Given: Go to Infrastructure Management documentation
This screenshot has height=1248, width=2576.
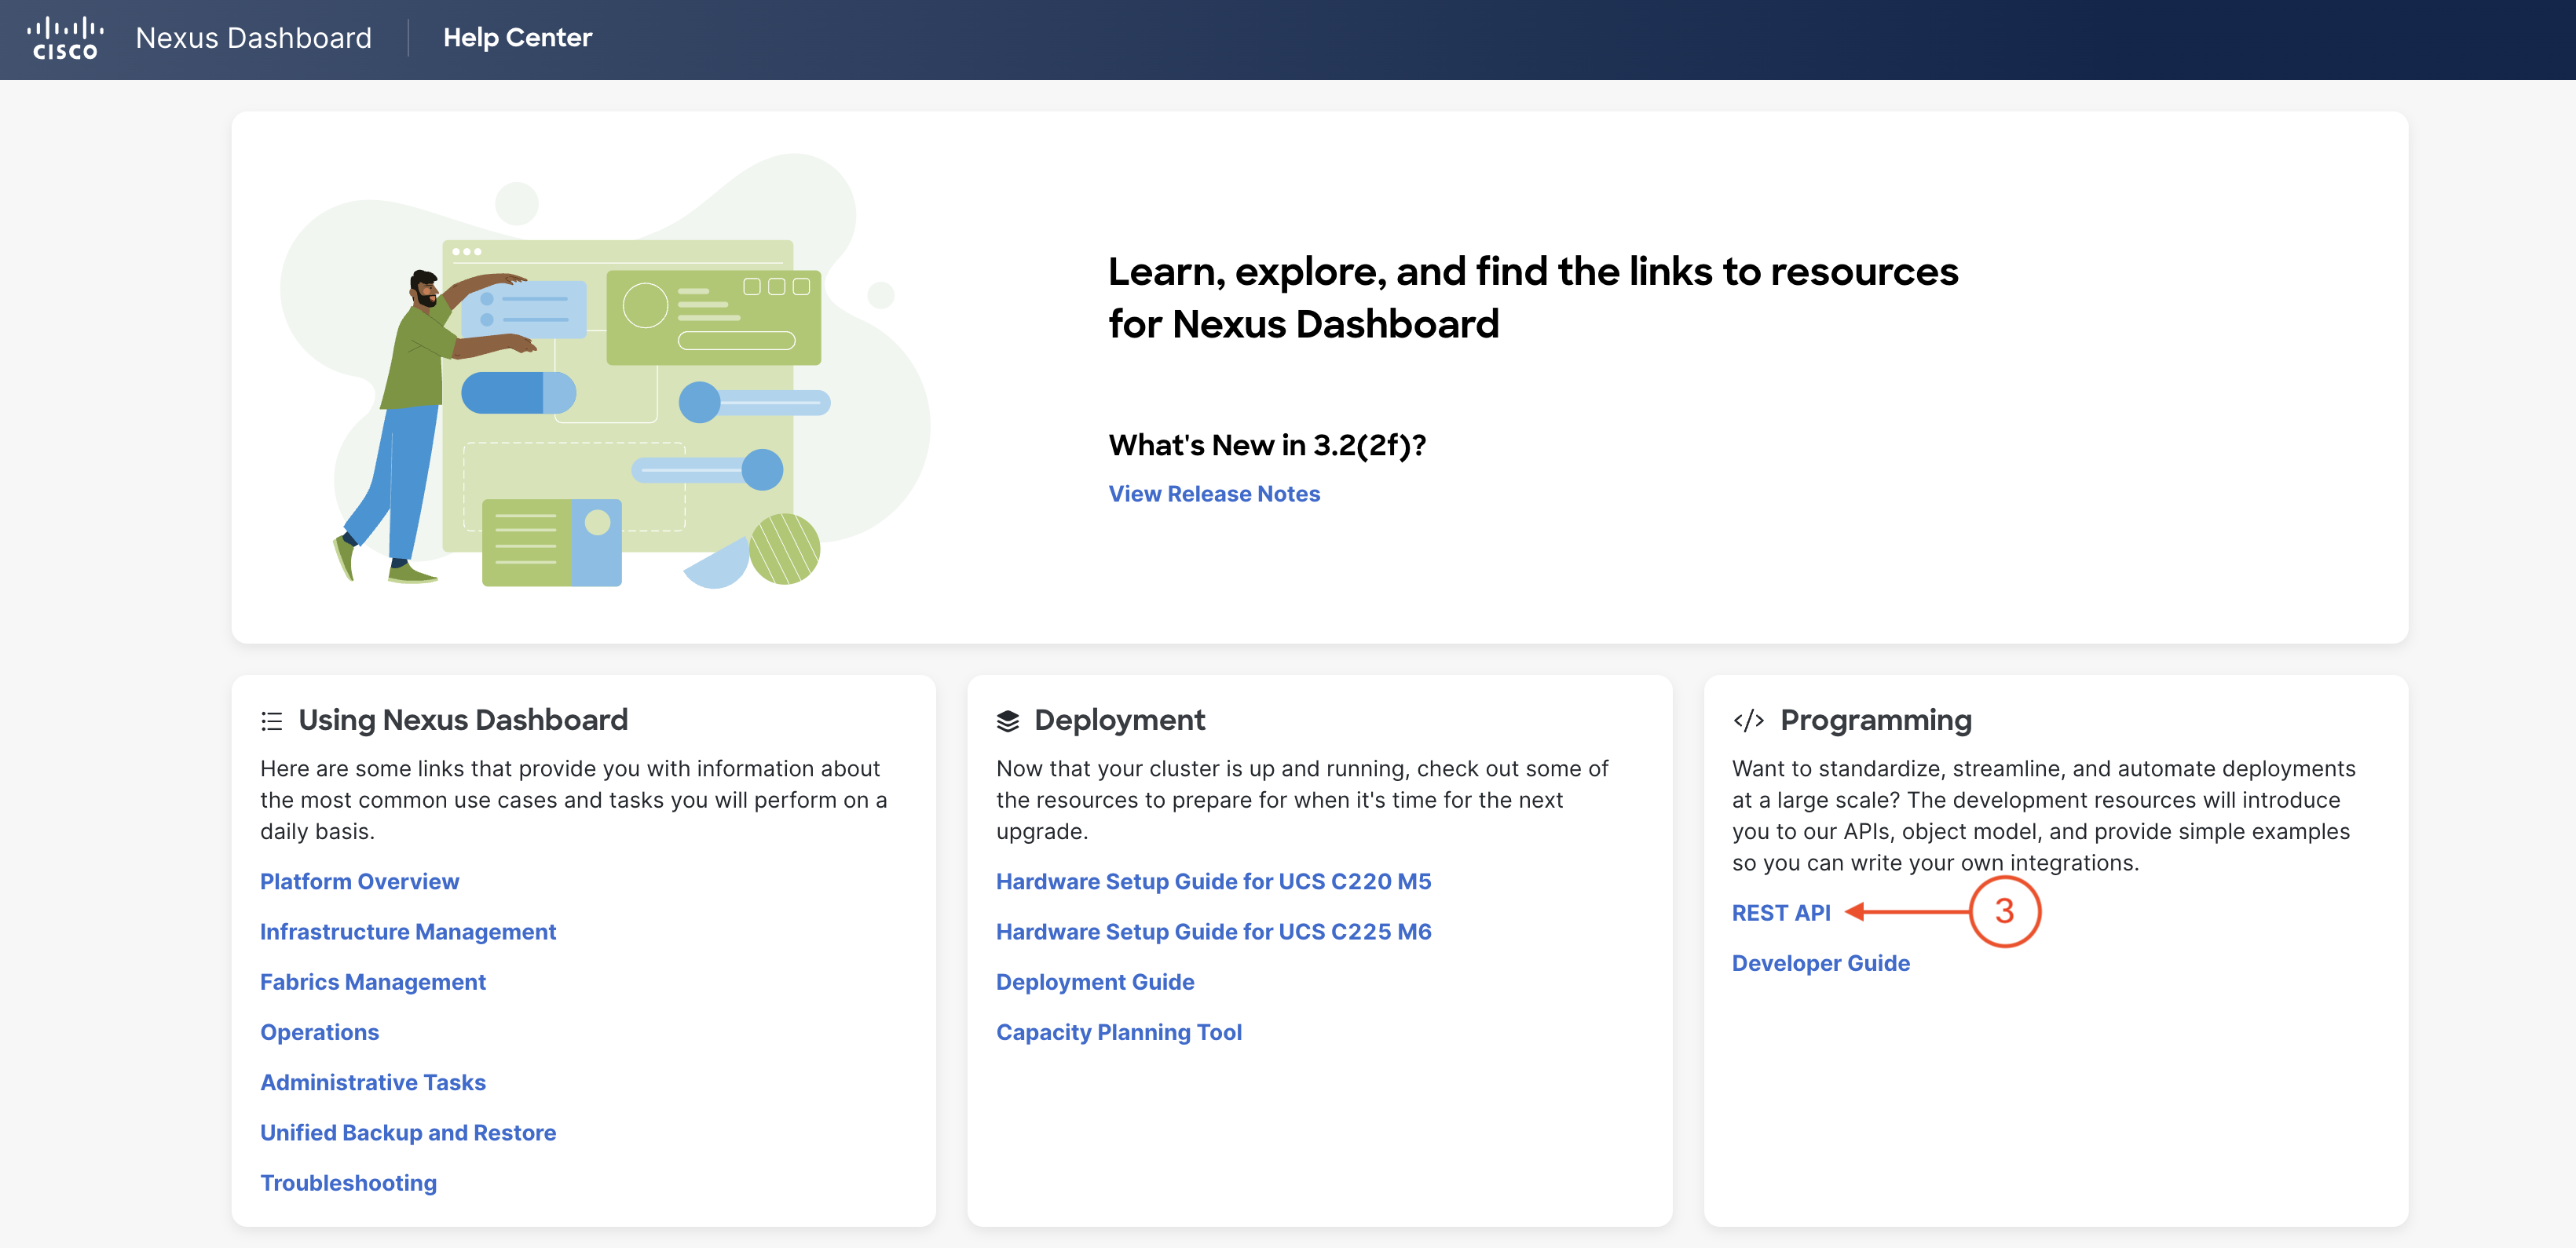Looking at the screenshot, I should (x=408, y=931).
